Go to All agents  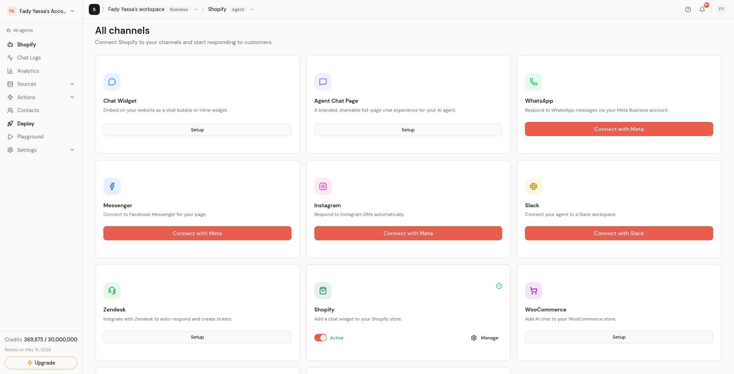pyautogui.click(x=20, y=30)
